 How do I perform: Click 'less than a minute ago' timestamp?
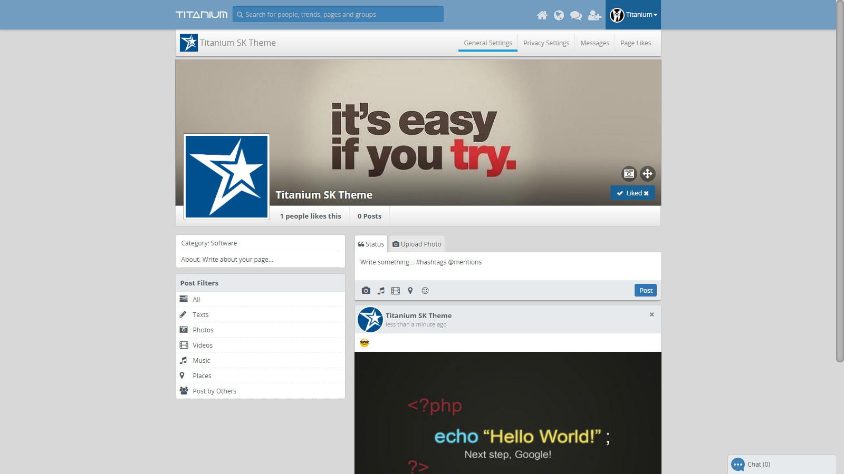click(x=416, y=324)
